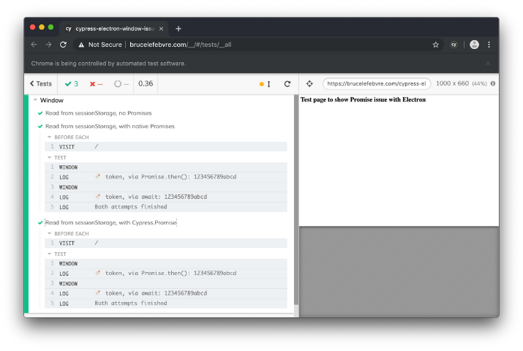Viewport: 523px width, 351px height.
Task: Open a new browser tab
Action: pos(178,29)
